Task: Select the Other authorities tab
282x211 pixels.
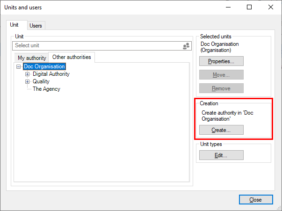Action: coord(72,57)
